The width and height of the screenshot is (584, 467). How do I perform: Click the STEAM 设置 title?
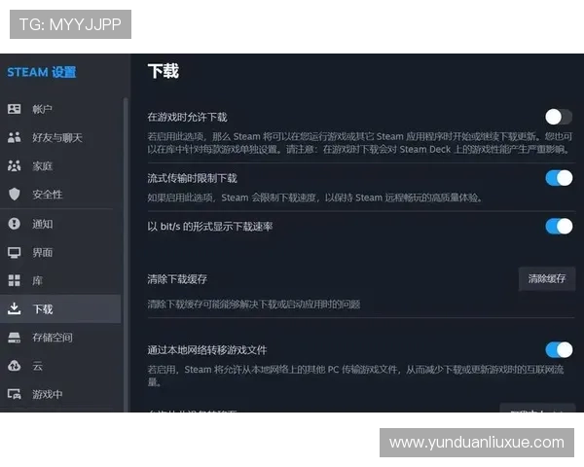(42, 72)
